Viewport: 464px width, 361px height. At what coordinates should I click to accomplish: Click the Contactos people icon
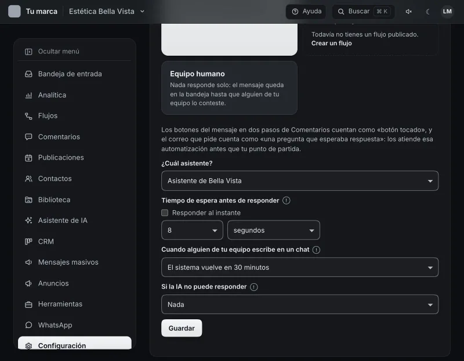pyautogui.click(x=28, y=179)
